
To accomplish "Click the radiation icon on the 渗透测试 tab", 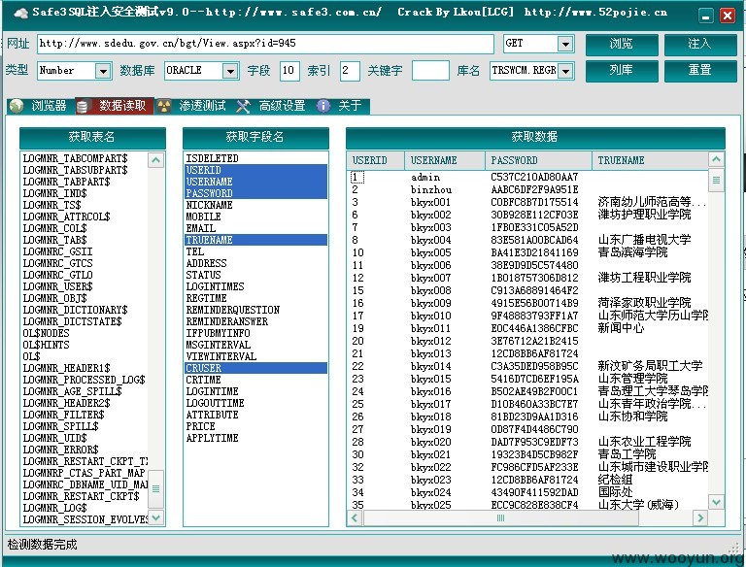I will [x=164, y=106].
